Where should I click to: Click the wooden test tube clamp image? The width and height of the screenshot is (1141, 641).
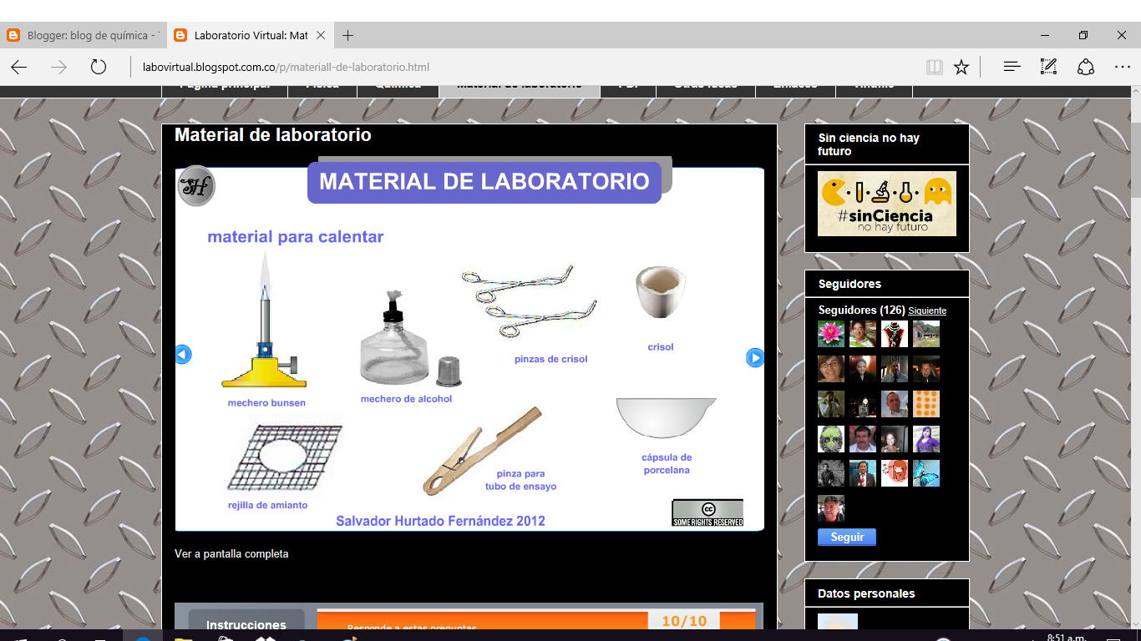pyautogui.click(x=483, y=451)
